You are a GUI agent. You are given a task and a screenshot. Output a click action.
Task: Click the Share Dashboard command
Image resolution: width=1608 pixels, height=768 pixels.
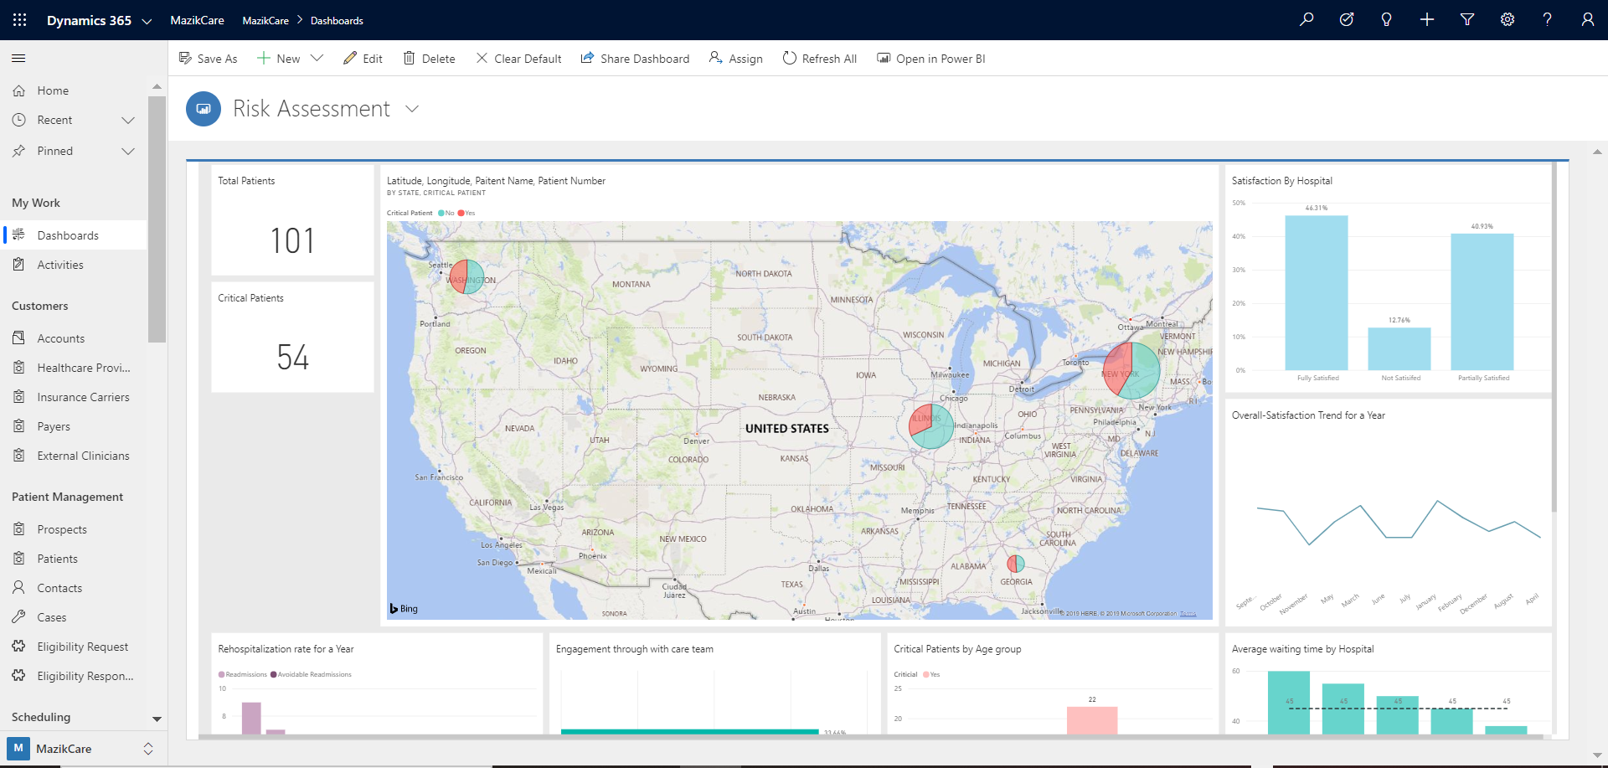click(635, 59)
